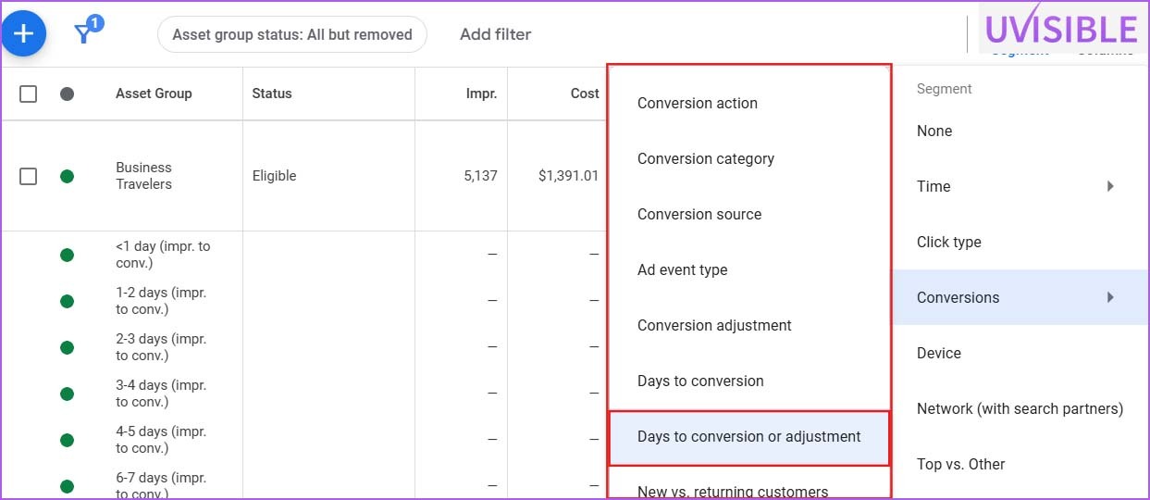Click the green status dot for Business Travelers
The width and height of the screenshot is (1150, 500).
point(67,176)
